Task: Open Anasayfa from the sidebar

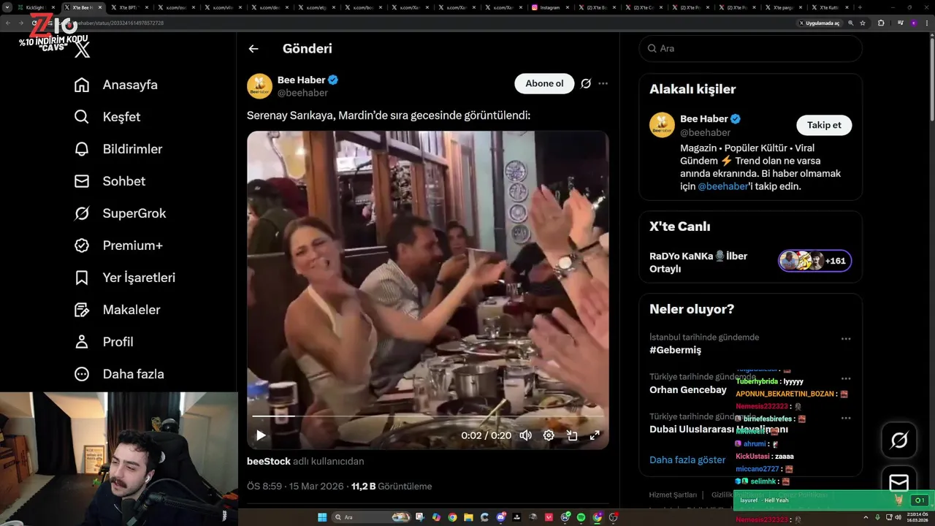Action: (x=116, y=85)
